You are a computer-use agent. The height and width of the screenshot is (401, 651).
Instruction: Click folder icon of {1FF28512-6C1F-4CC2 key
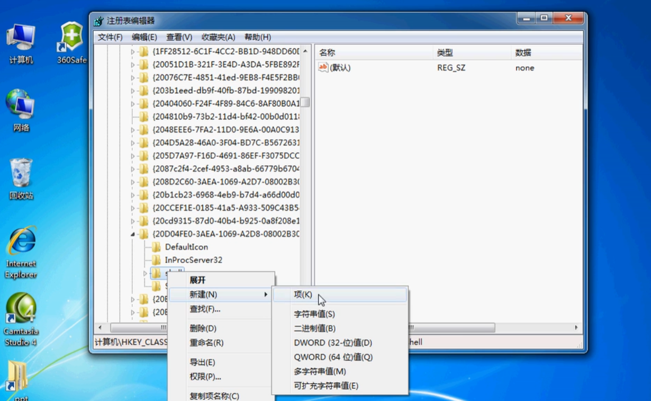(x=143, y=52)
